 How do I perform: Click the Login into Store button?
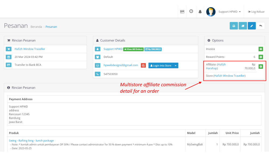(161, 65)
